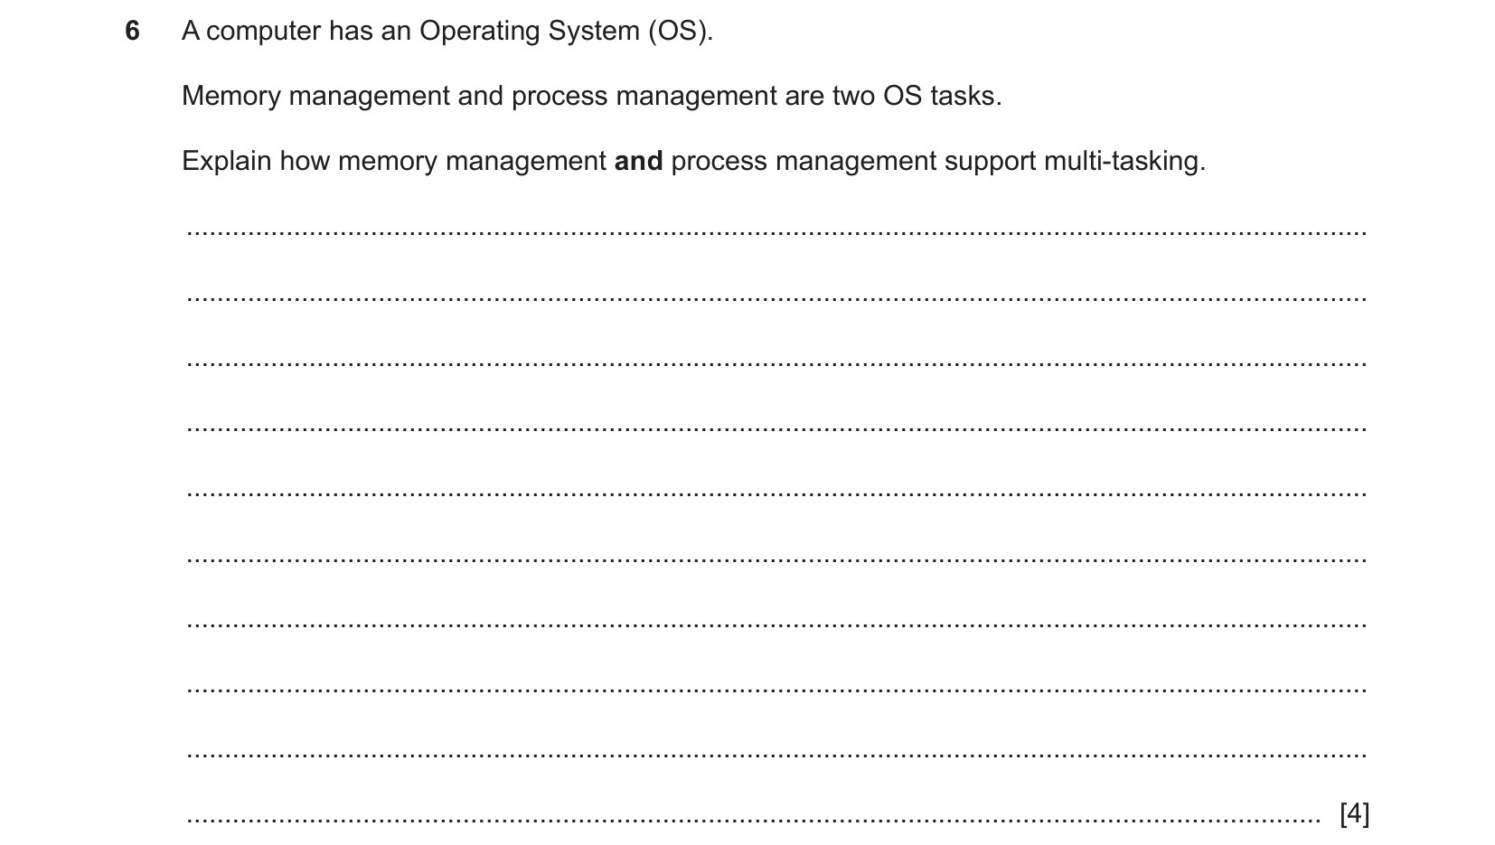The width and height of the screenshot is (1495, 845).
Task: Click "process management support" in the question
Action: click(x=854, y=161)
